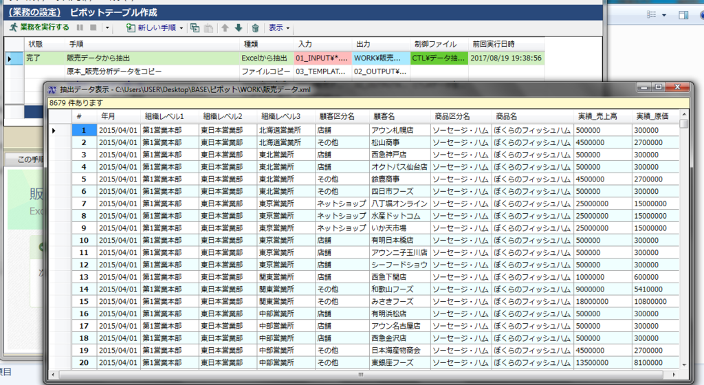The height and width of the screenshot is (385, 704).
Task: Maximize the 抽出データ表示 window
Action: pyautogui.click(x=659, y=87)
